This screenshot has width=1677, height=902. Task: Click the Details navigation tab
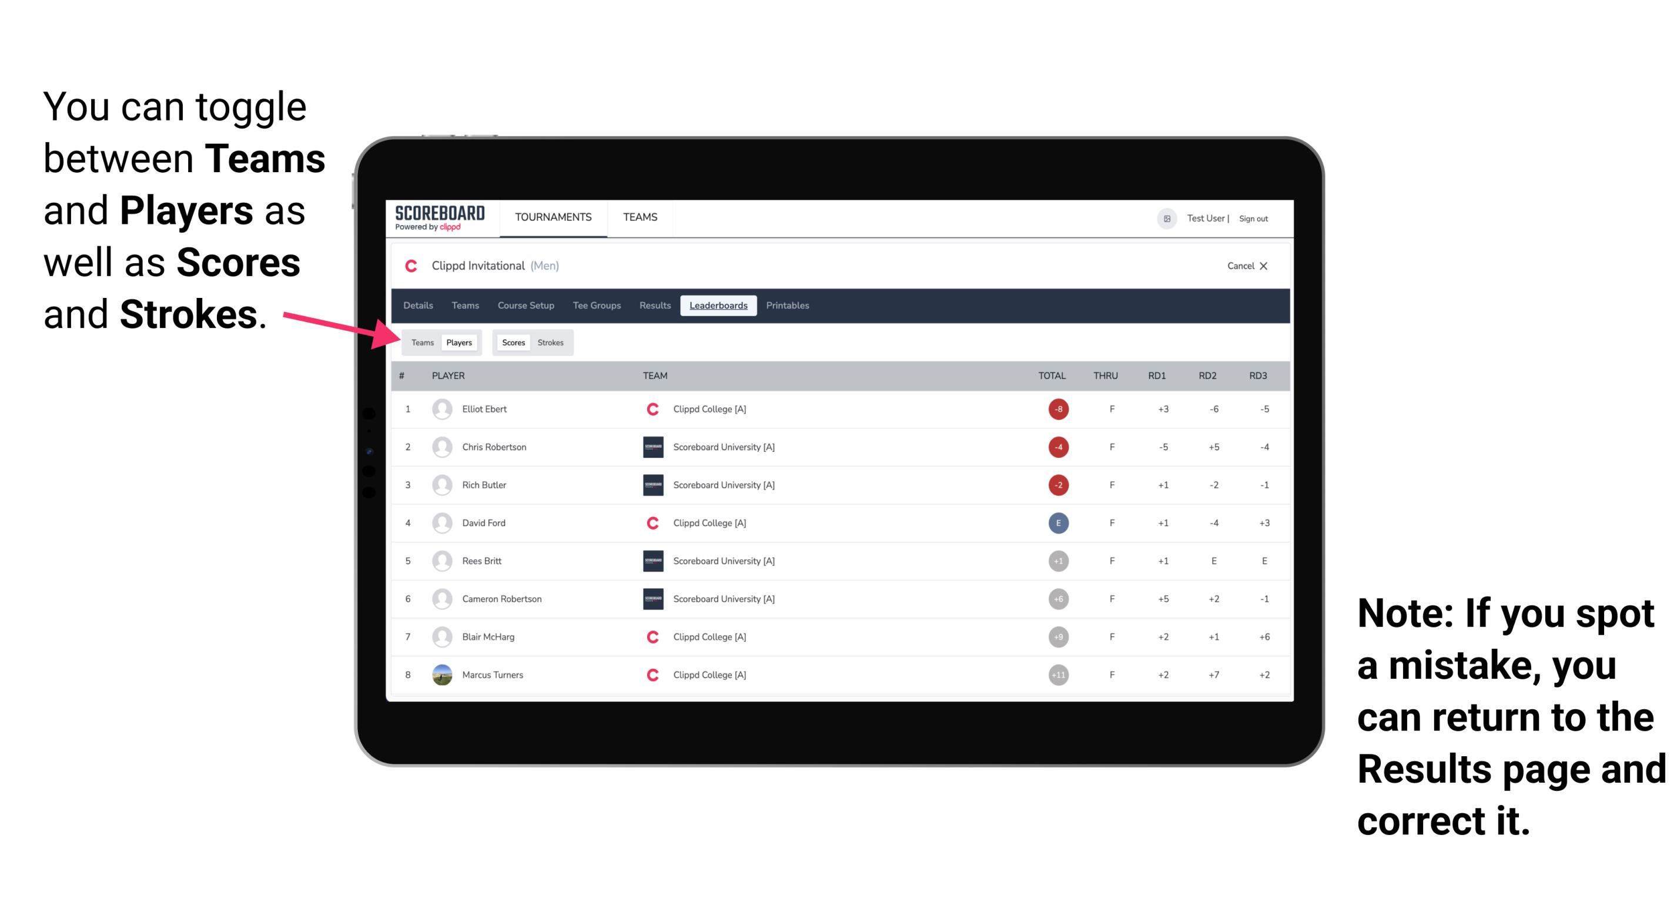419,304
